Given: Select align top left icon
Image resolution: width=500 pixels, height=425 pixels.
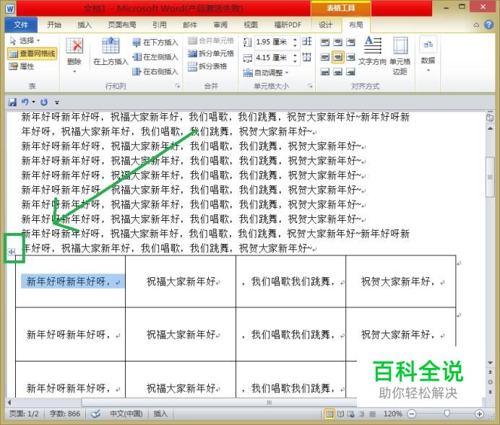Looking at the screenshot, I should tap(325, 42).
